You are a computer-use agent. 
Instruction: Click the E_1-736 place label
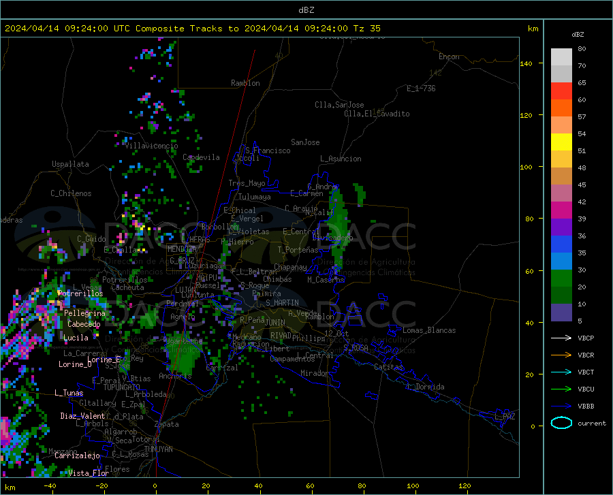point(421,89)
